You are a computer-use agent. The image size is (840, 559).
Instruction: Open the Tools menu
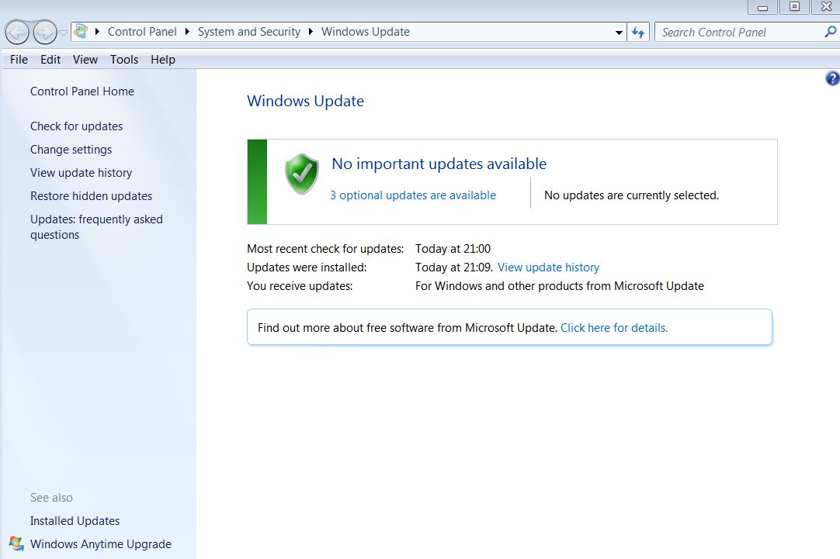tap(124, 60)
